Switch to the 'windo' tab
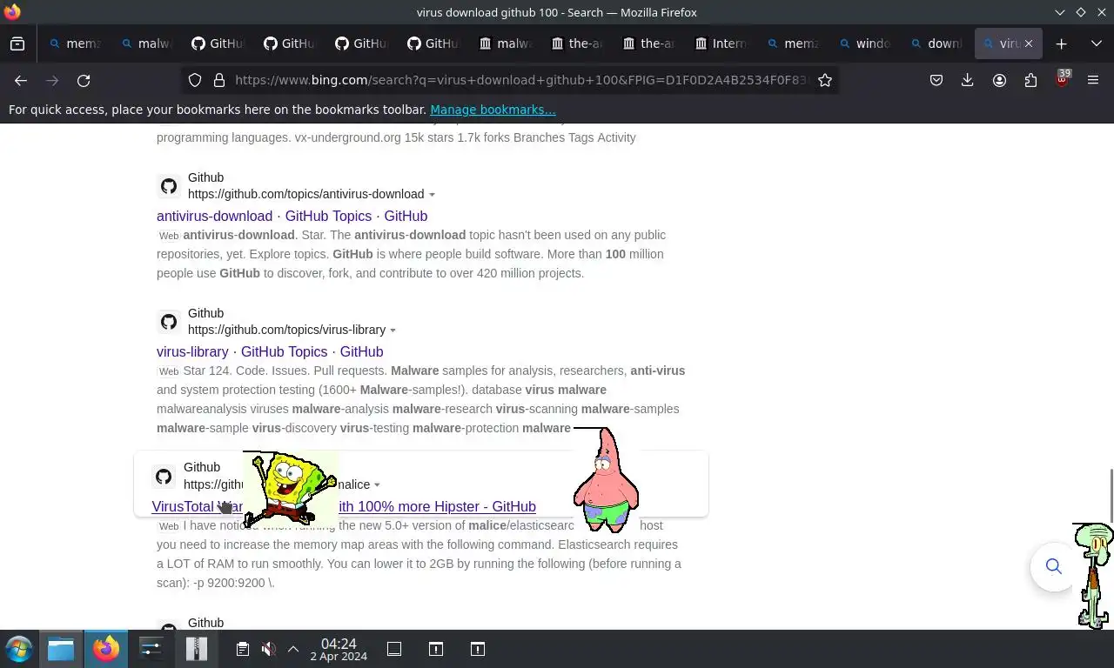The width and height of the screenshot is (1114, 668). pyautogui.click(x=864, y=43)
